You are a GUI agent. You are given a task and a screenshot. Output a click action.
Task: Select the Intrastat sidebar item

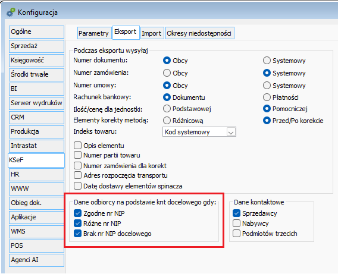pyautogui.click(x=36, y=146)
